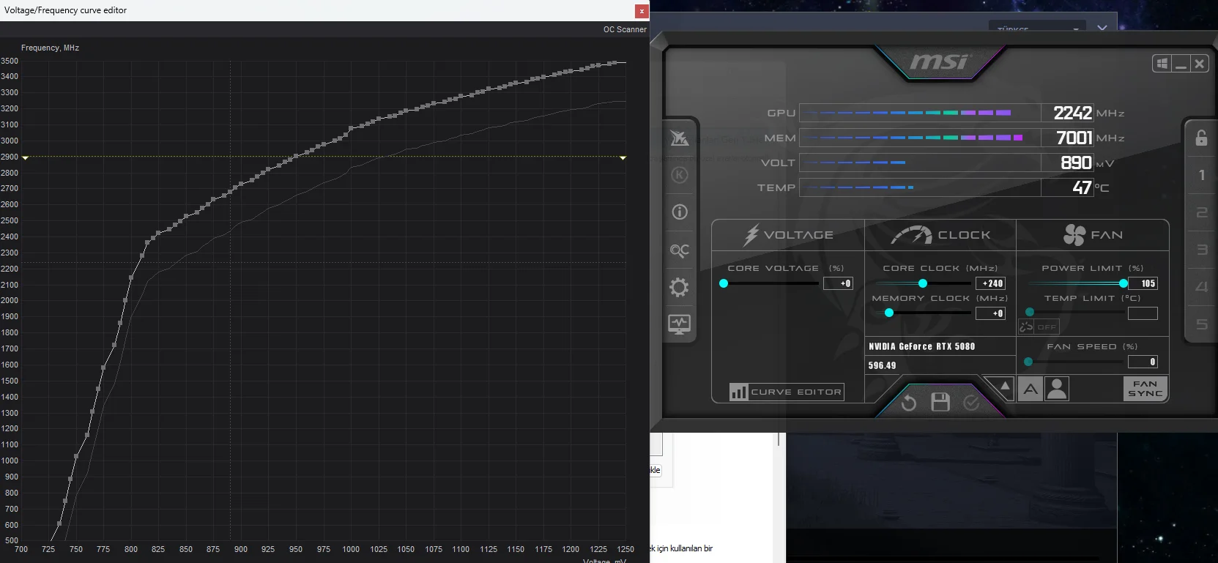Screen dimensions: 1218x563
Task: Select profile slot 4
Action: tap(1201, 287)
